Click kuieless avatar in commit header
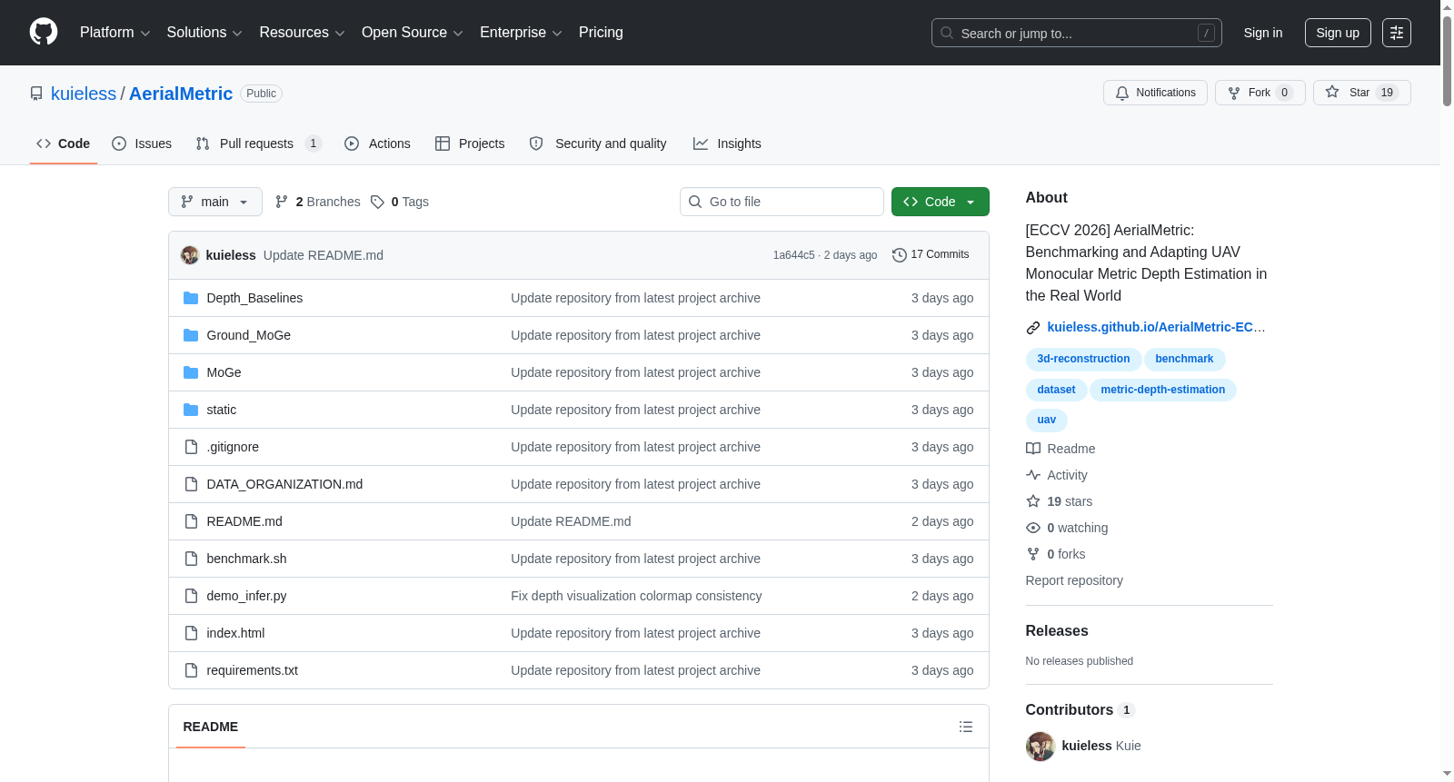The width and height of the screenshot is (1454, 782). (x=190, y=255)
